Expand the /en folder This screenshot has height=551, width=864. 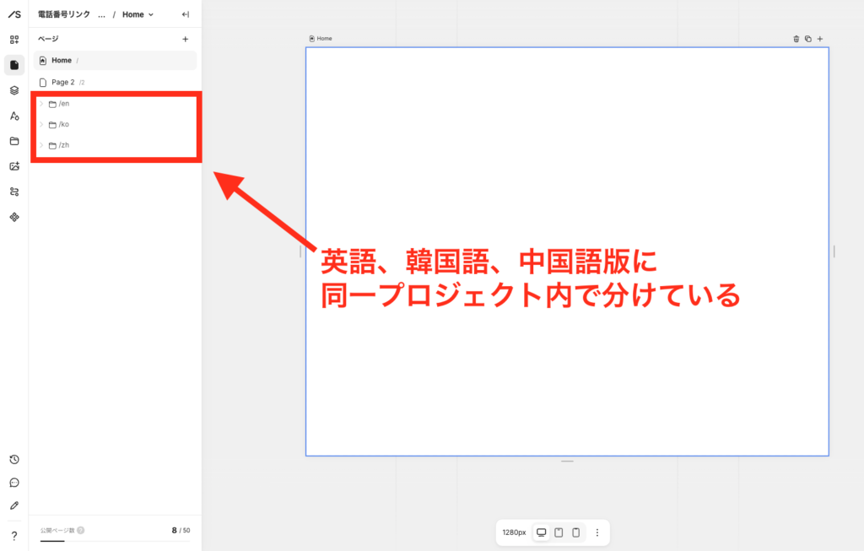tap(41, 104)
